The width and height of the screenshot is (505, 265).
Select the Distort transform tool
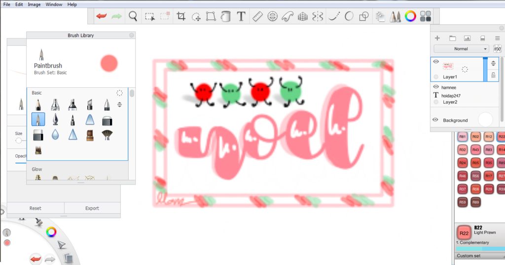(x=211, y=16)
